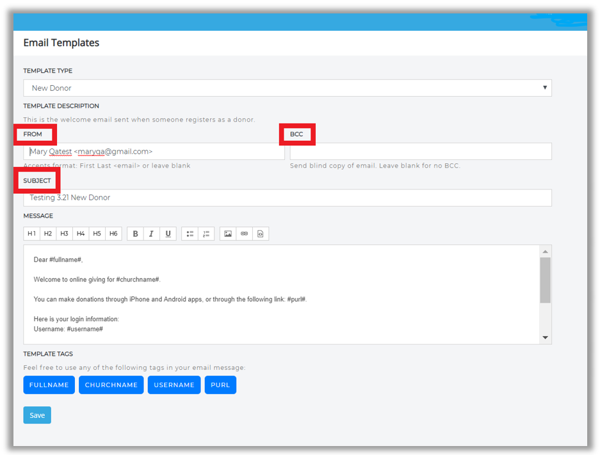Click the Email Templates page heading
Viewport: 600px width, 455px height.
click(x=61, y=43)
